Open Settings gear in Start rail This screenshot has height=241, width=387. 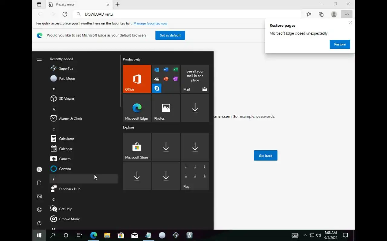click(x=39, y=210)
